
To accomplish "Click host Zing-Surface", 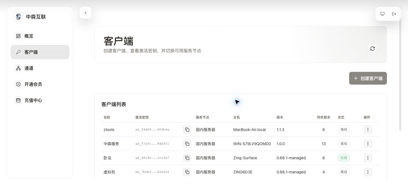I will tap(245, 158).
